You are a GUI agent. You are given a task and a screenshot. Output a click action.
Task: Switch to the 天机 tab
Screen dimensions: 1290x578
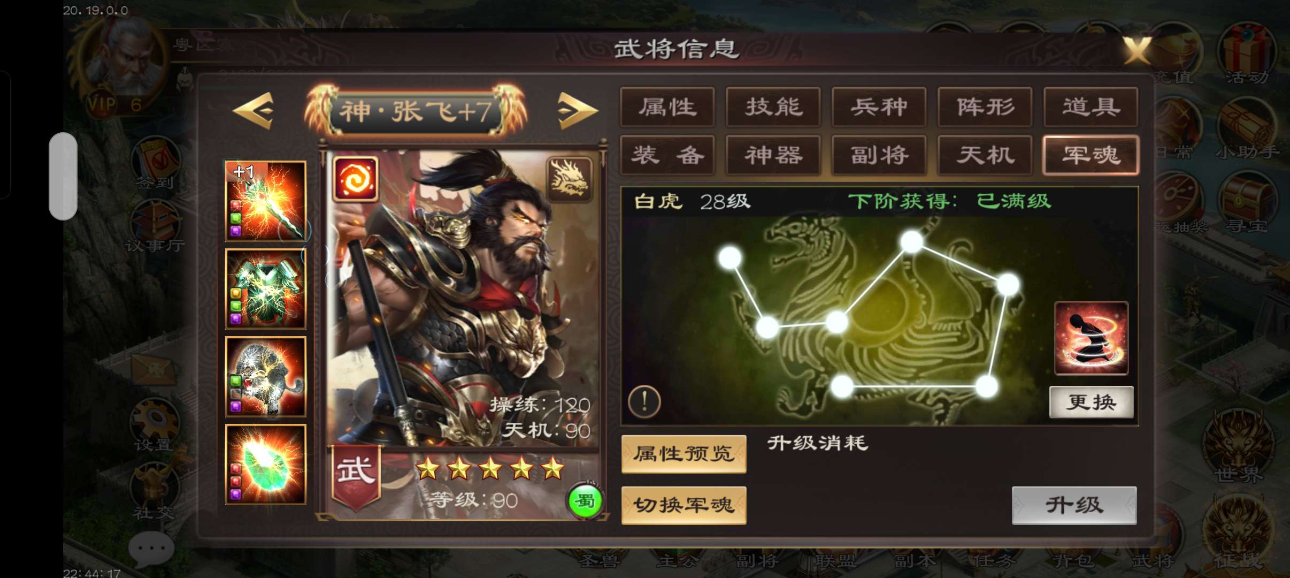985,155
